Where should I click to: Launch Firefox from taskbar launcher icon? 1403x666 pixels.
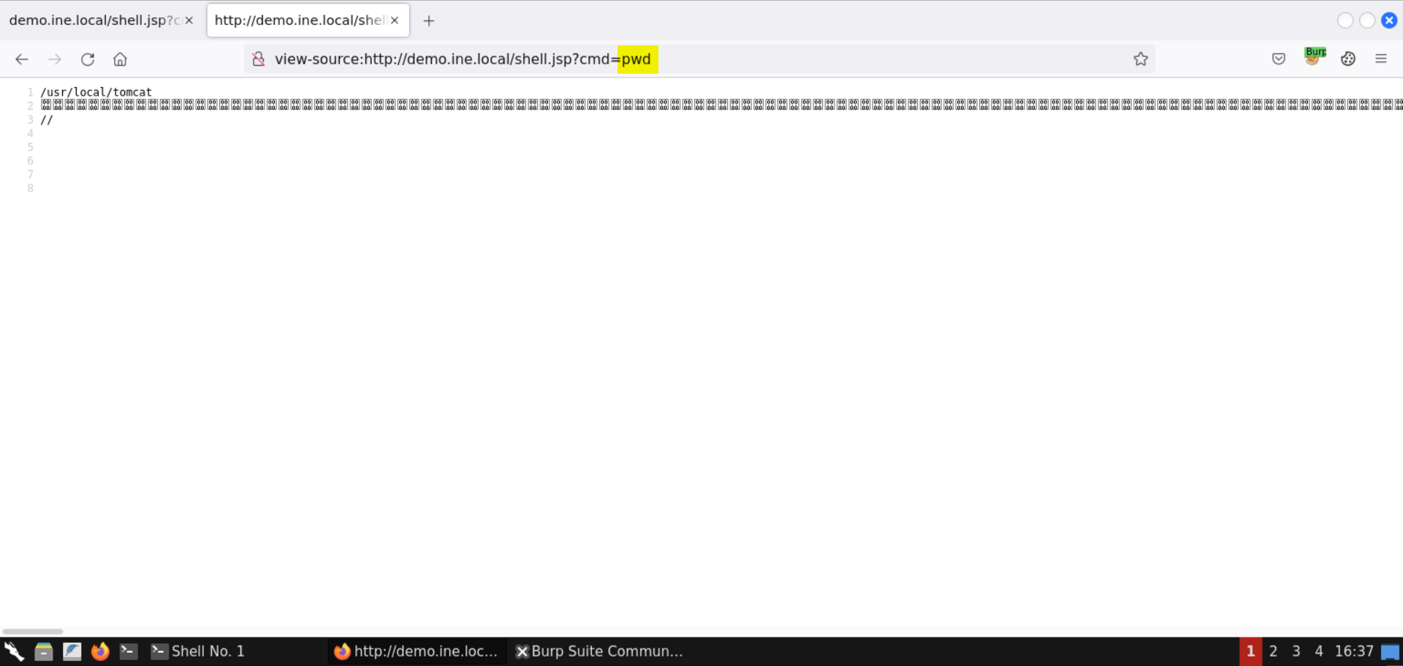tap(100, 651)
